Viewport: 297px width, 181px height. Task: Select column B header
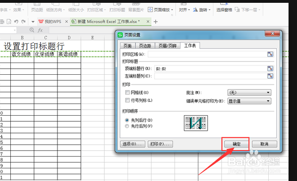tap(22, 38)
